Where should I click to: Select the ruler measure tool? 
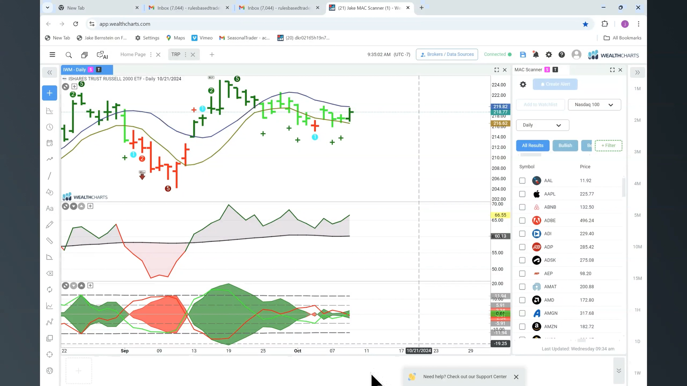(x=50, y=241)
